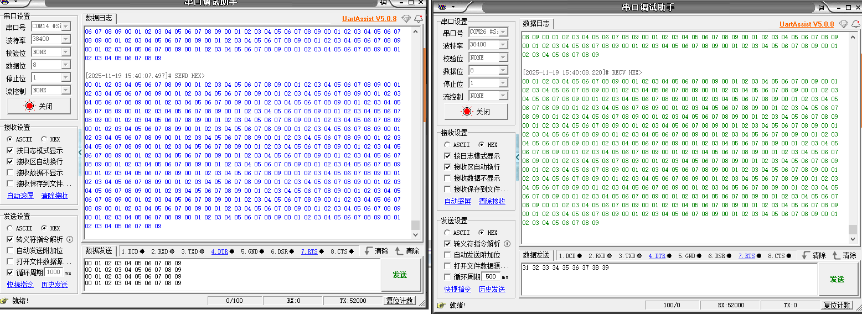Click the red 关闭 port button in the left window
This screenshot has height=315, width=862.
[39, 106]
